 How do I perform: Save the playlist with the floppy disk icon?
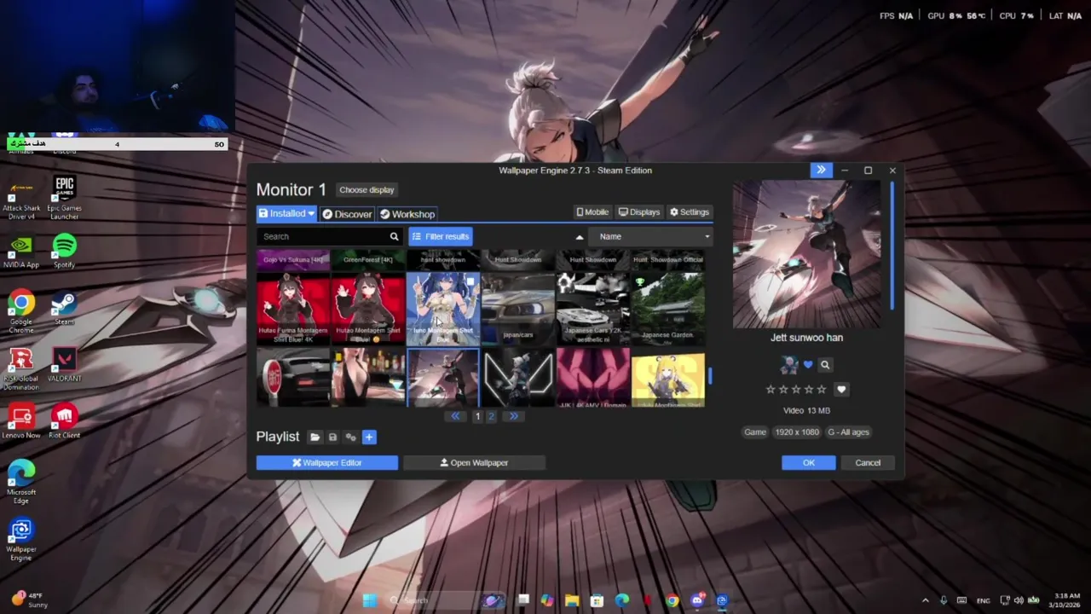click(x=332, y=437)
